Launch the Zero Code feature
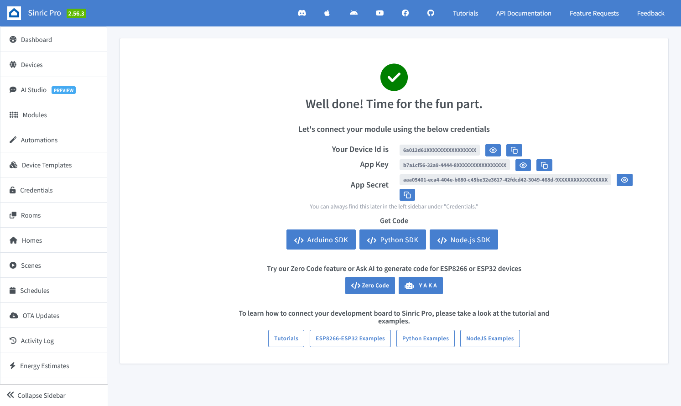This screenshot has height=406, width=681. [x=370, y=286]
